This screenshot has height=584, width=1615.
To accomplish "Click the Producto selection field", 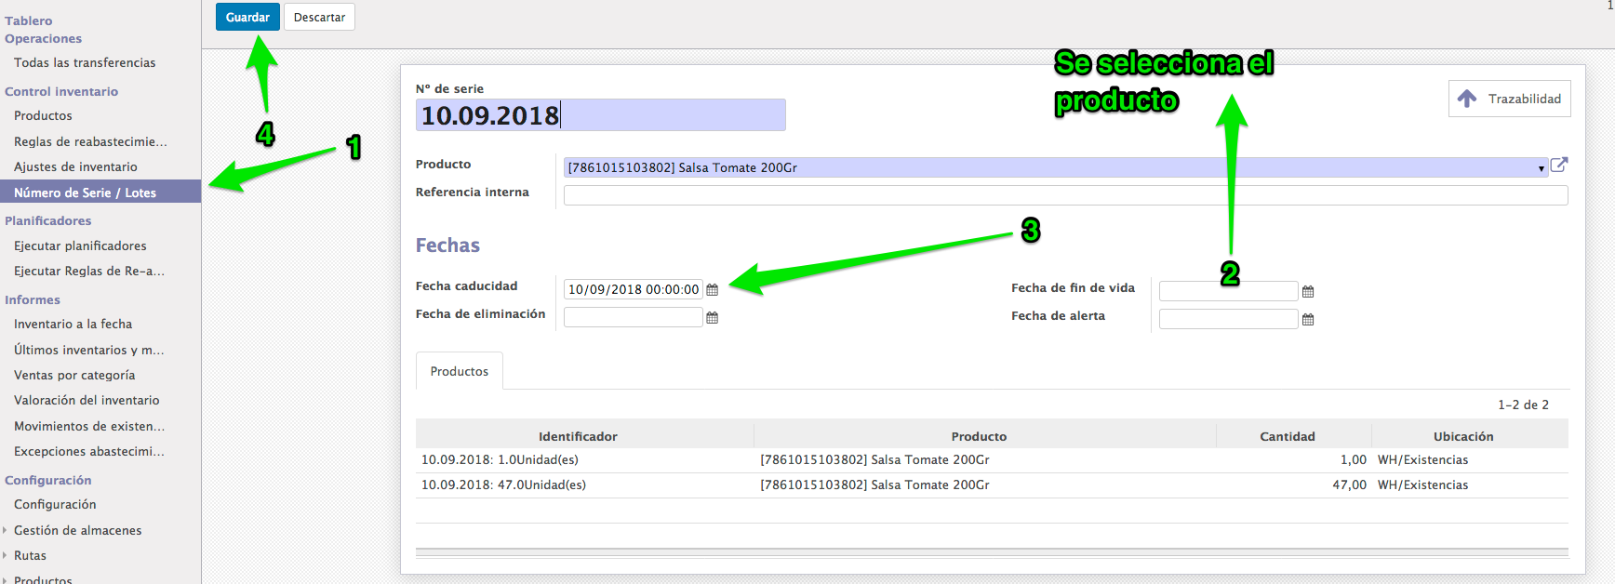I will tap(1056, 167).
